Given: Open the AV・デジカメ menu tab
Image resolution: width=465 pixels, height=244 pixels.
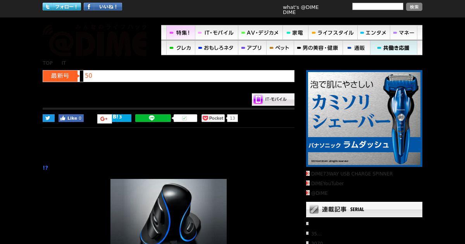Looking at the screenshot, I should (260, 33).
